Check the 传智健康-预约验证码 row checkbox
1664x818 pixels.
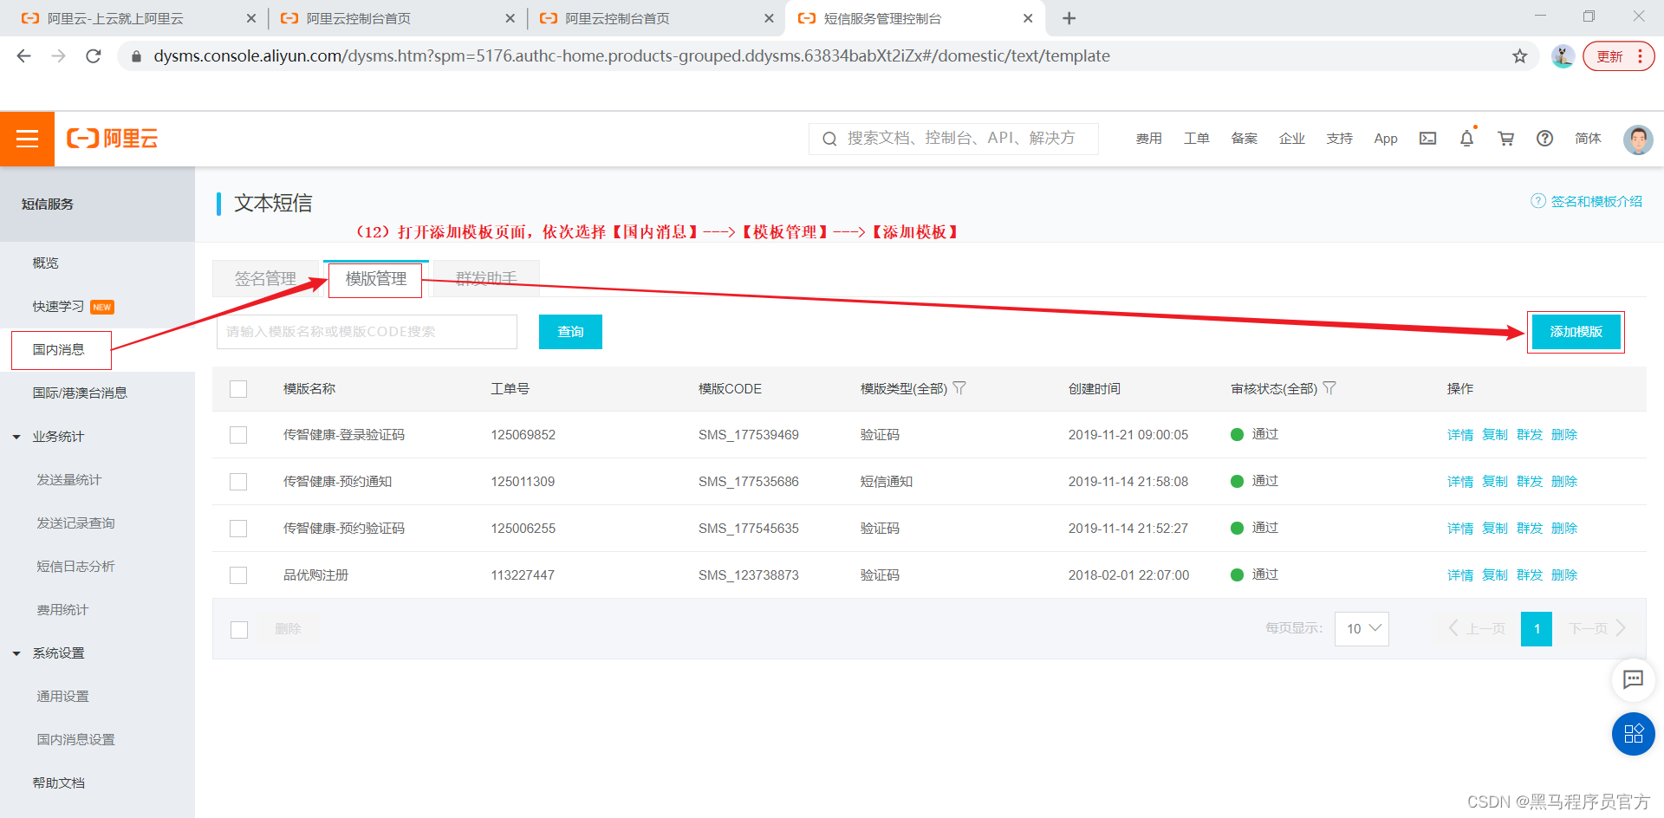pos(238,529)
